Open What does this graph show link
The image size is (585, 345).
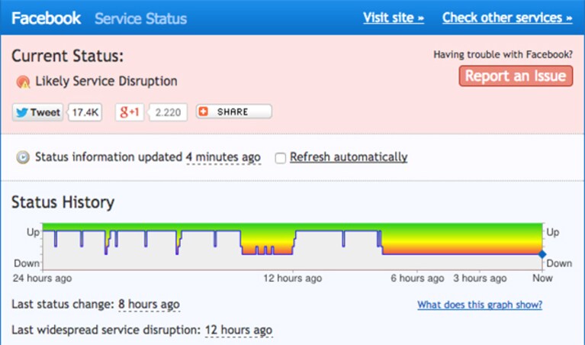click(x=480, y=305)
